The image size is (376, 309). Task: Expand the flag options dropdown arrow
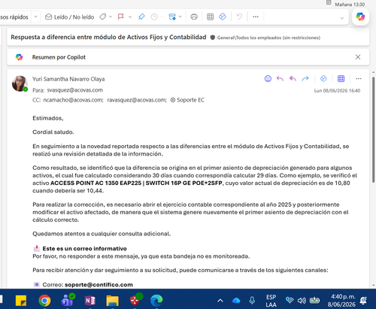(130, 17)
